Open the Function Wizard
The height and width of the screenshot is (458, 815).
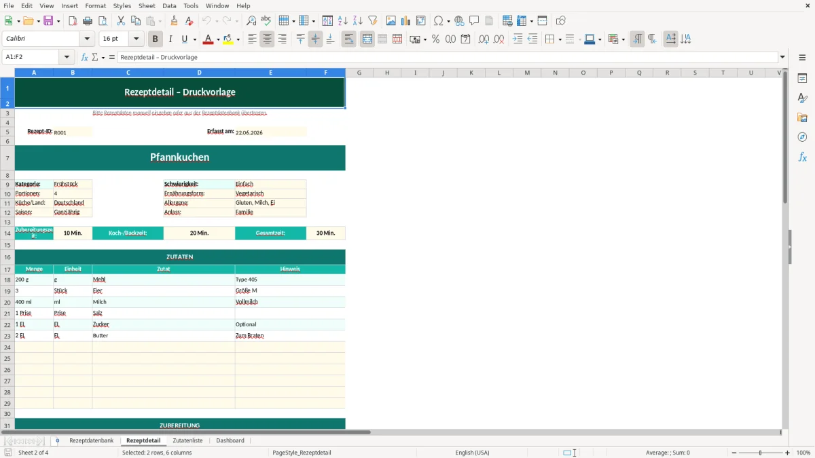[x=85, y=58]
